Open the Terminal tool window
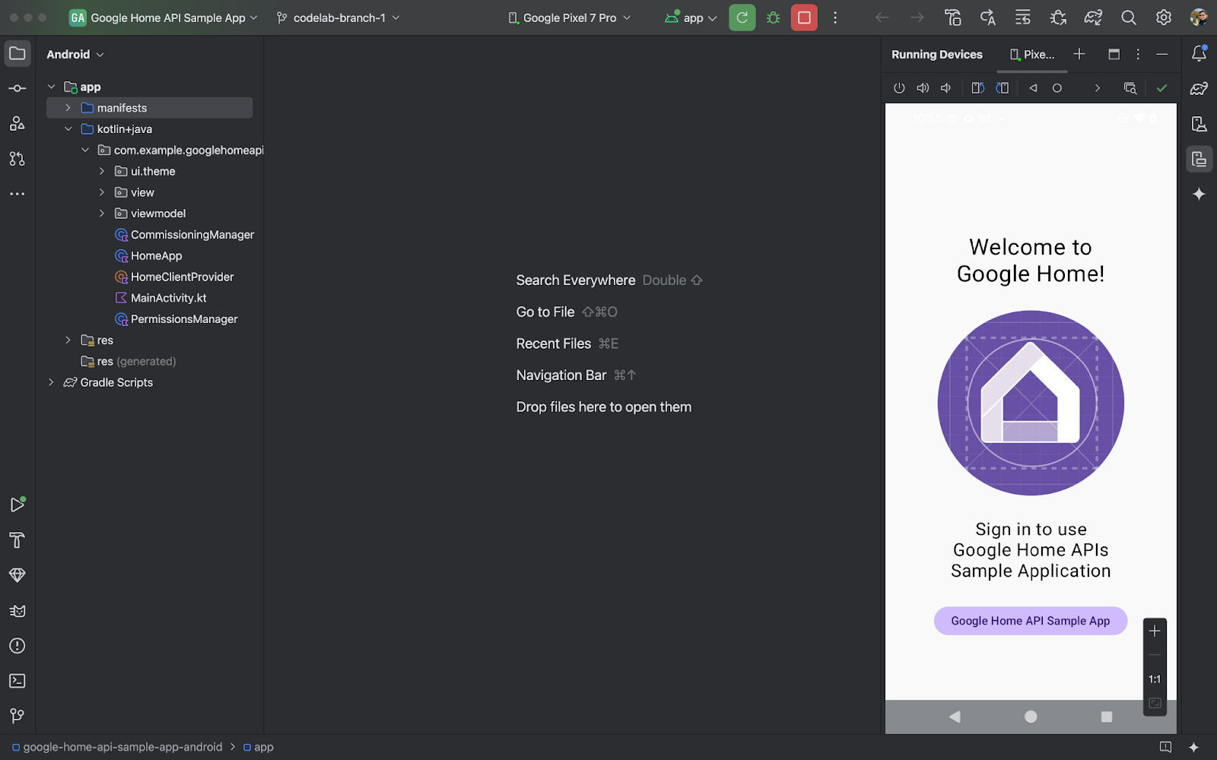 point(17,681)
